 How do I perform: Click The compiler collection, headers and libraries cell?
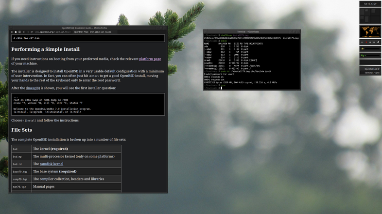(76, 179)
